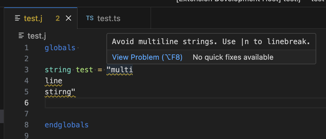Image resolution: width=326 pixels, height=139 pixels.
Task: Close the test.j editor tab
Action: [69, 18]
